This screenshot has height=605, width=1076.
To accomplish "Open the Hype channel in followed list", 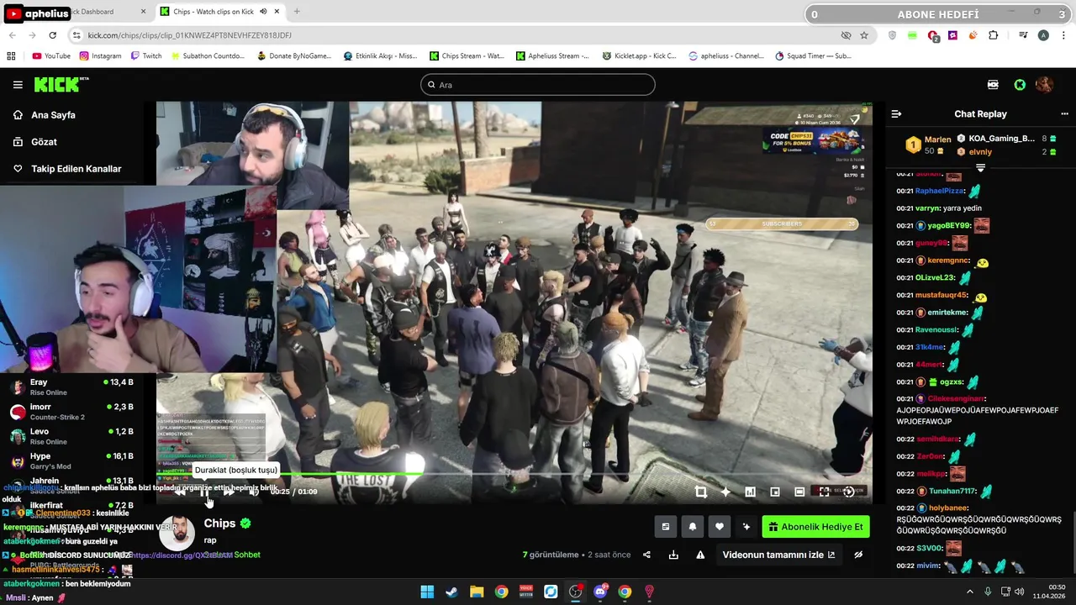I will coord(71,461).
